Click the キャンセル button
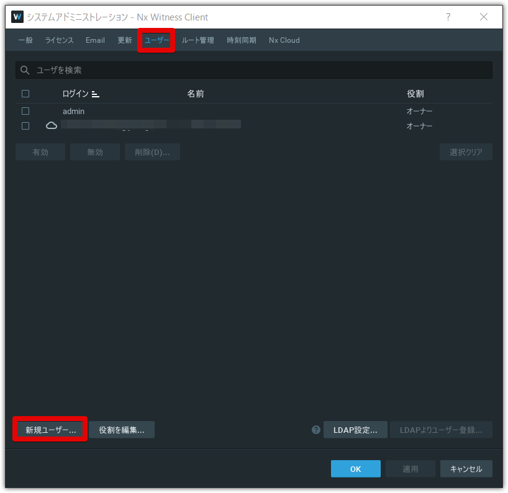Image resolution: width=508 pixels, height=493 pixels. pyautogui.click(x=466, y=469)
